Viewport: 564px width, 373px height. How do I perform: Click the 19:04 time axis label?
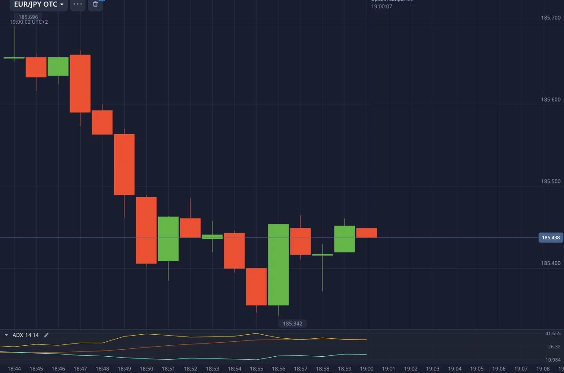(x=455, y=369)
